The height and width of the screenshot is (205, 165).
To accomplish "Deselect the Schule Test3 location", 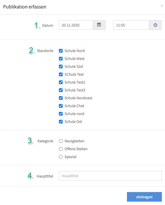I will [x=61, y=90].
